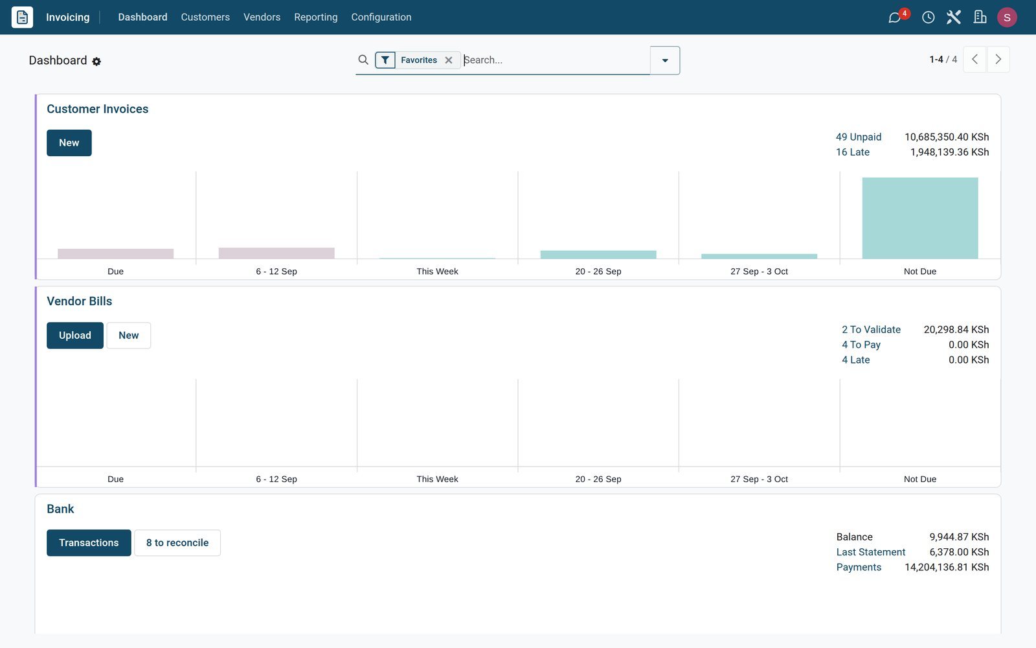Click the 6 - 12 Sep invoices bar
Screen dimensions: 1036x648
pyautogui.click(x=276, y=253)
